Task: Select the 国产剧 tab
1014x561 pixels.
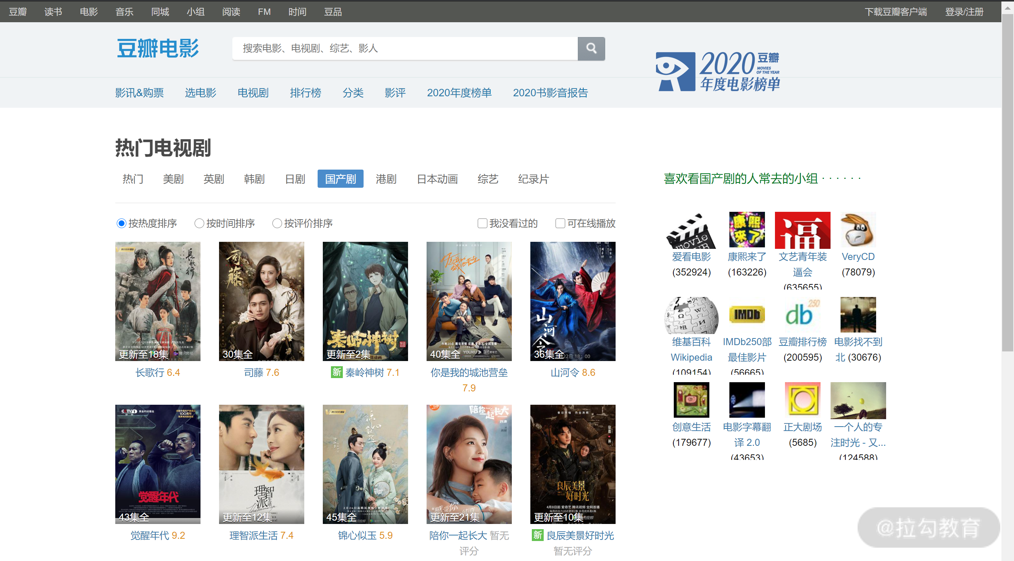Action: click(341, 179)
